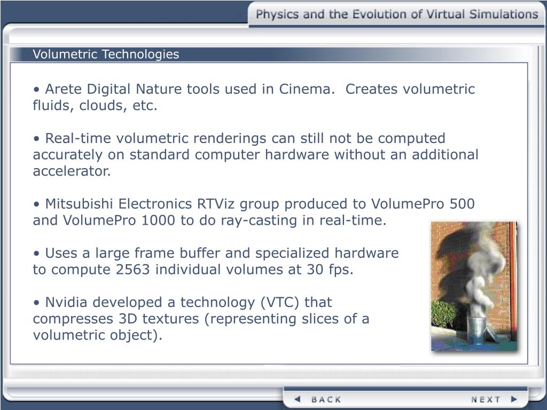Click the left arrow beside BACK
Screen dimensions: 547x410
(x=298, y=399)
